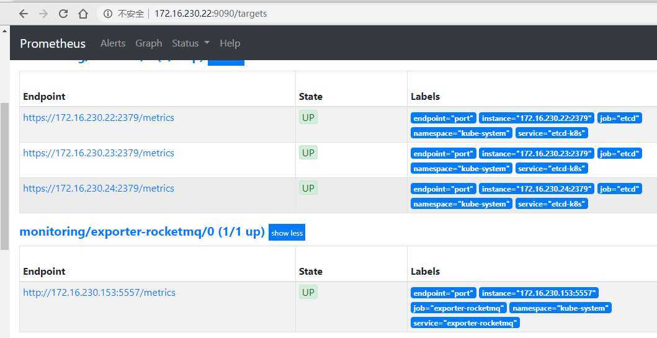
Task: Click Endpoint column header in rocketmq table
Action: pos(44,272)
